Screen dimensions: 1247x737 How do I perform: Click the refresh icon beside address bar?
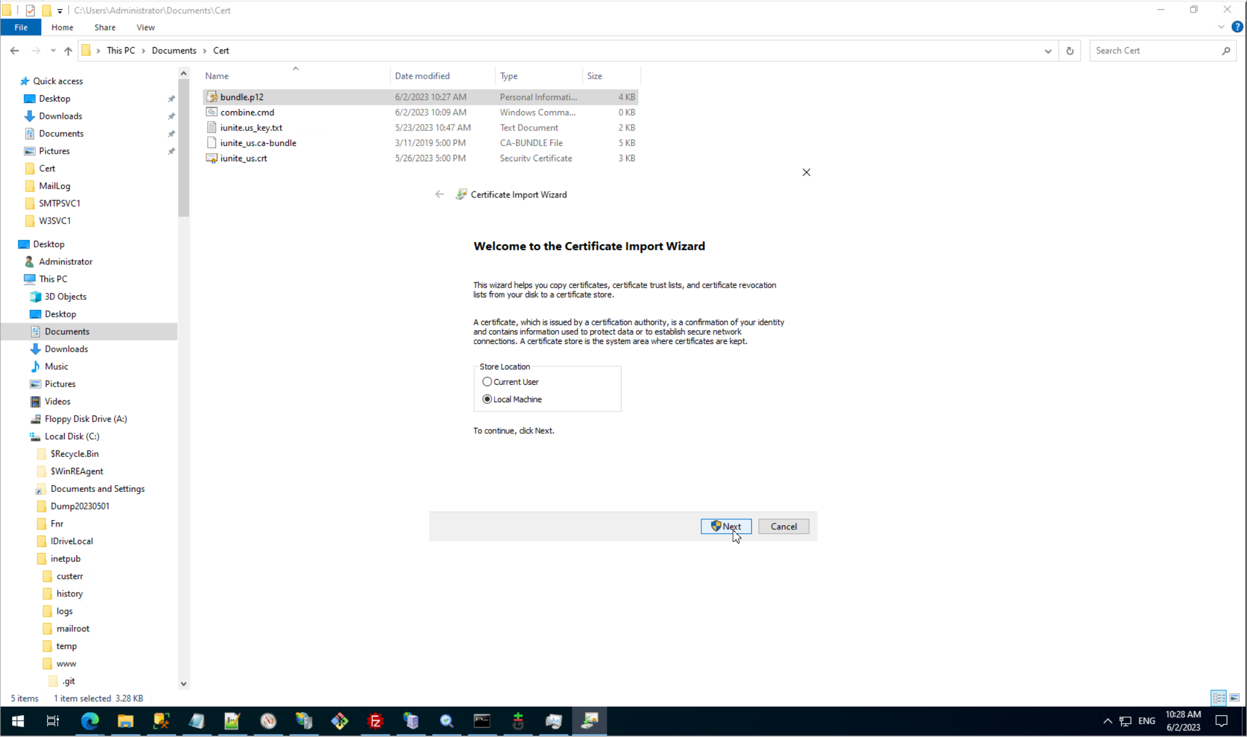(1069, 51)
